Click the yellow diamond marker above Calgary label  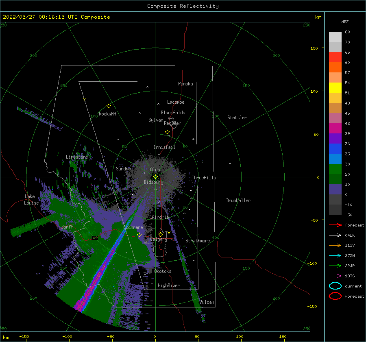(x=161, y=234)
